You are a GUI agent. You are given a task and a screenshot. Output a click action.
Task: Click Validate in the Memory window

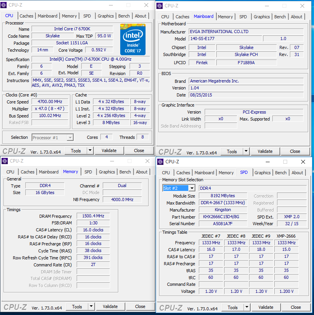[111, 306]
